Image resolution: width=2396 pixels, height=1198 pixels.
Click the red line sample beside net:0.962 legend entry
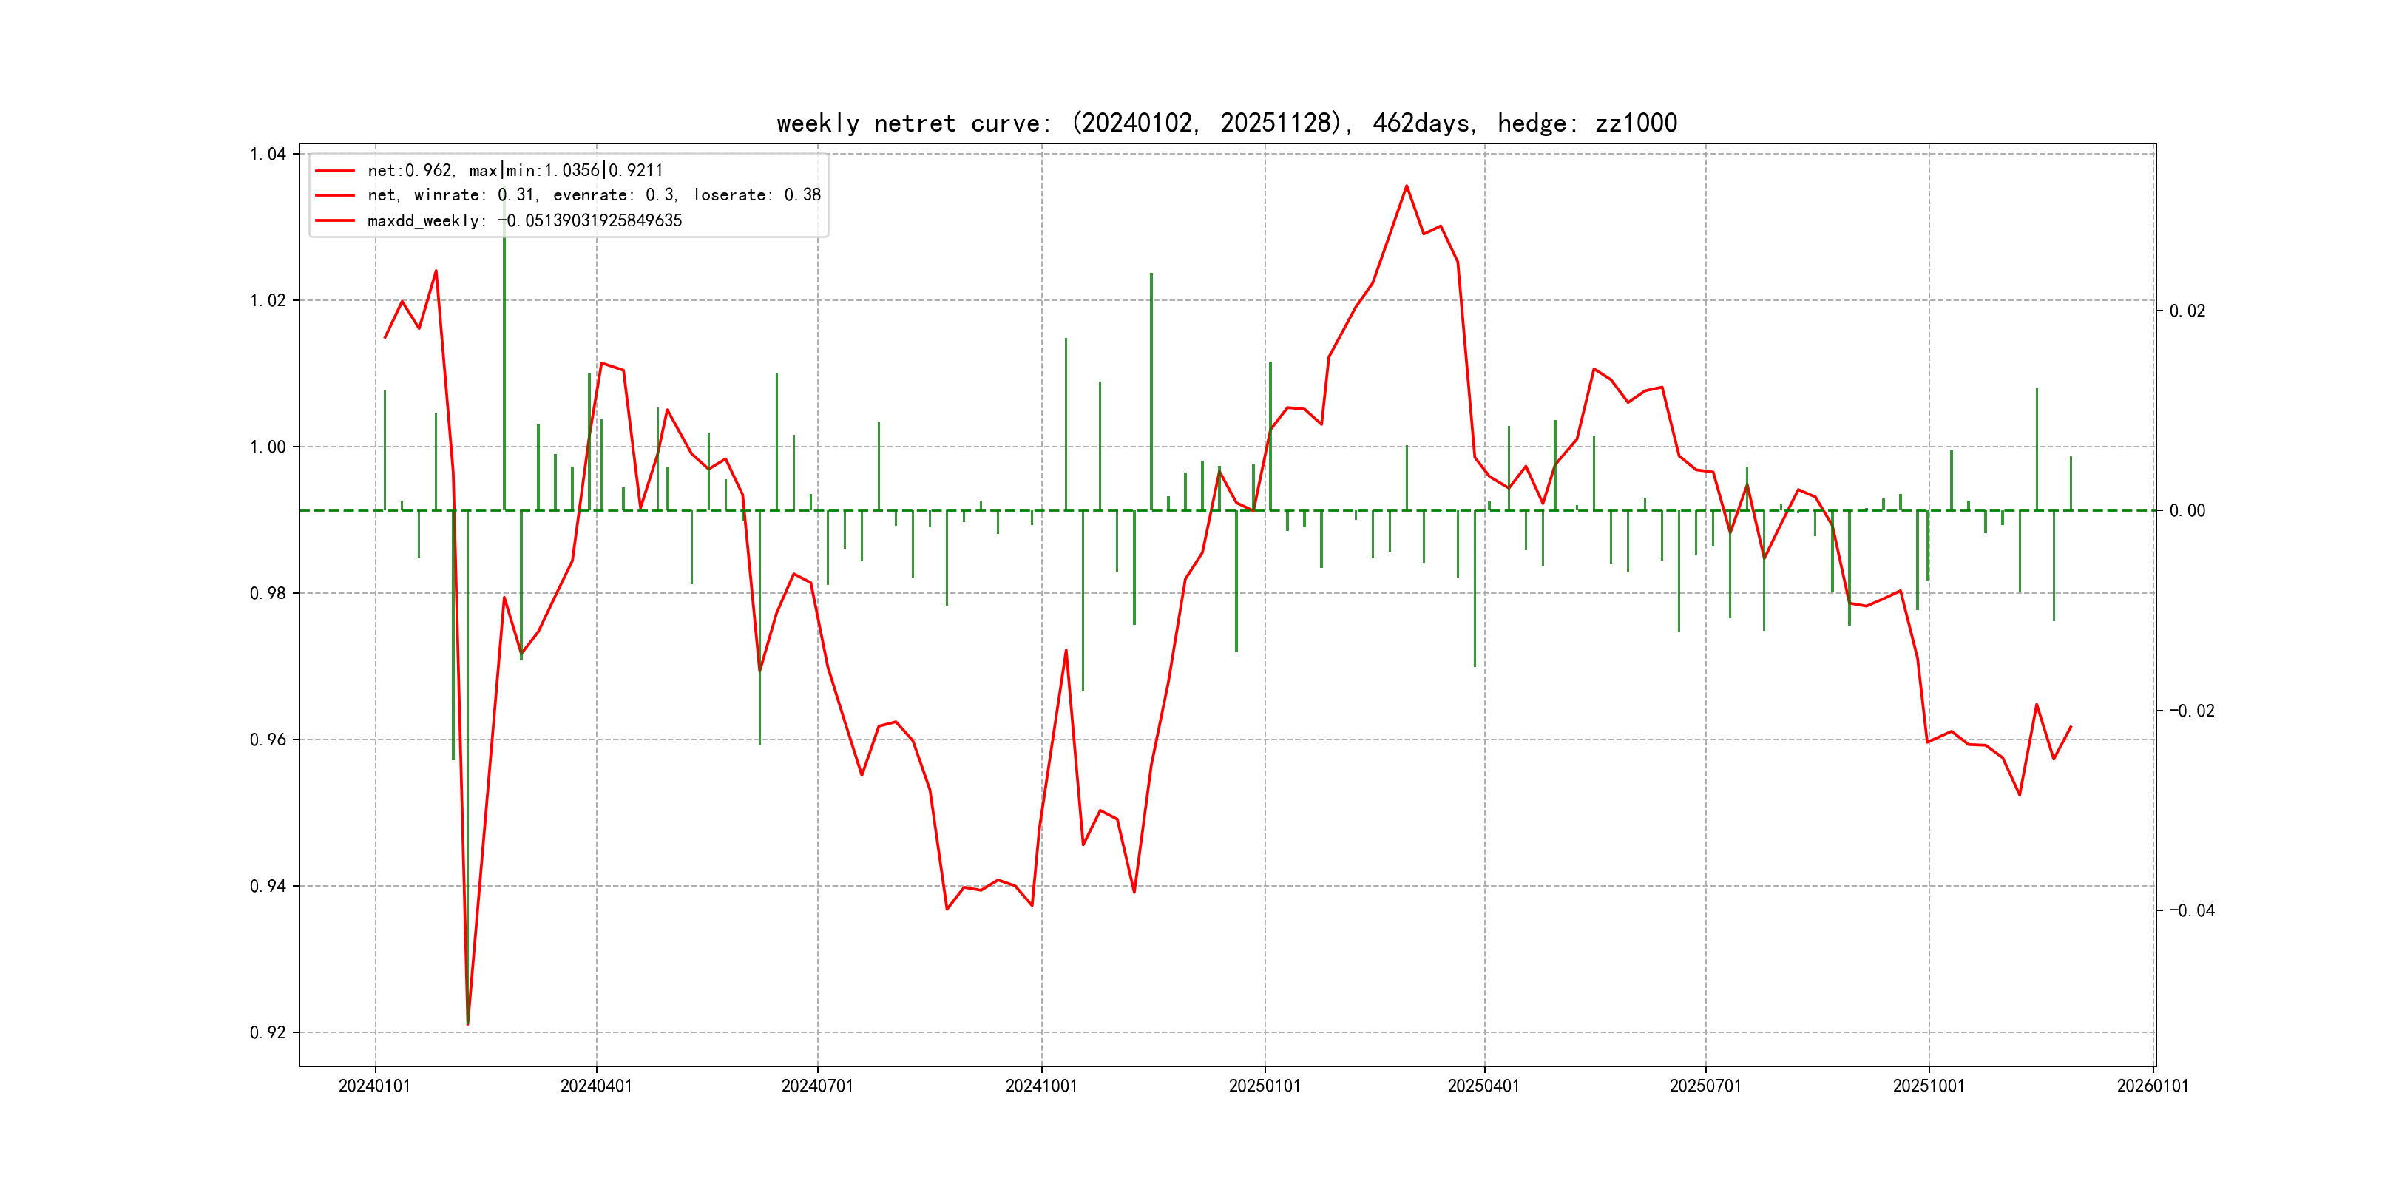pyautogui.click(x=335, y=171)
